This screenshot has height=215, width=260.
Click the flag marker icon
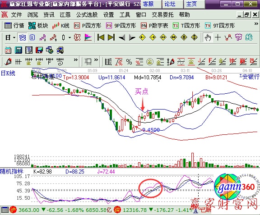88,37
